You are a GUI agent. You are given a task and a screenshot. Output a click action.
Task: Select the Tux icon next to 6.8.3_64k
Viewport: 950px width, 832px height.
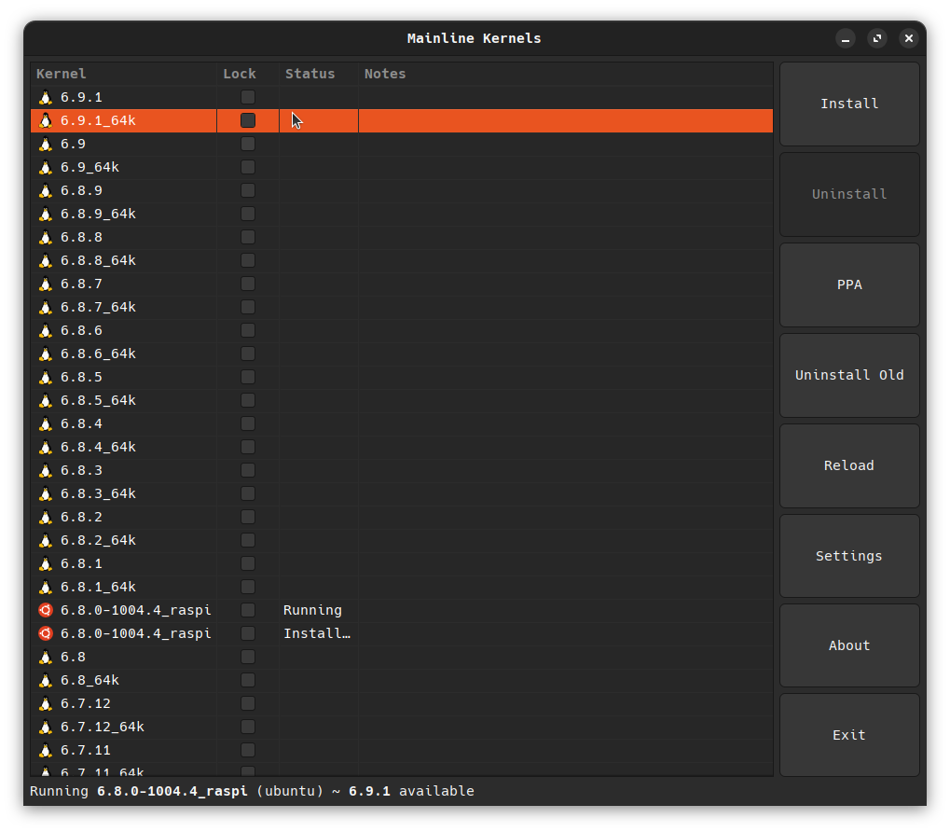46,493
